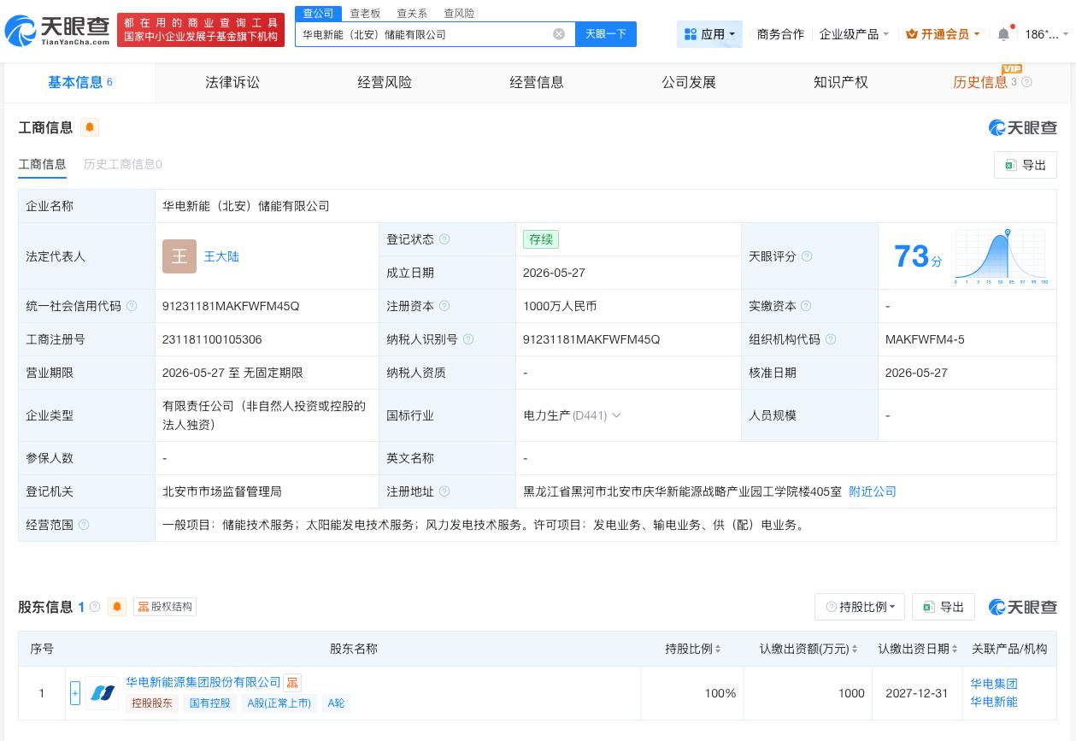Open the help icon beside 股东信息 count

(x=95, y=607)
